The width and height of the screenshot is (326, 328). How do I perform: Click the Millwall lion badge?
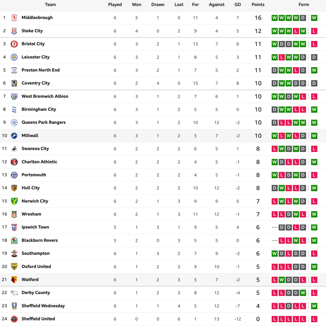pos(14,136)
